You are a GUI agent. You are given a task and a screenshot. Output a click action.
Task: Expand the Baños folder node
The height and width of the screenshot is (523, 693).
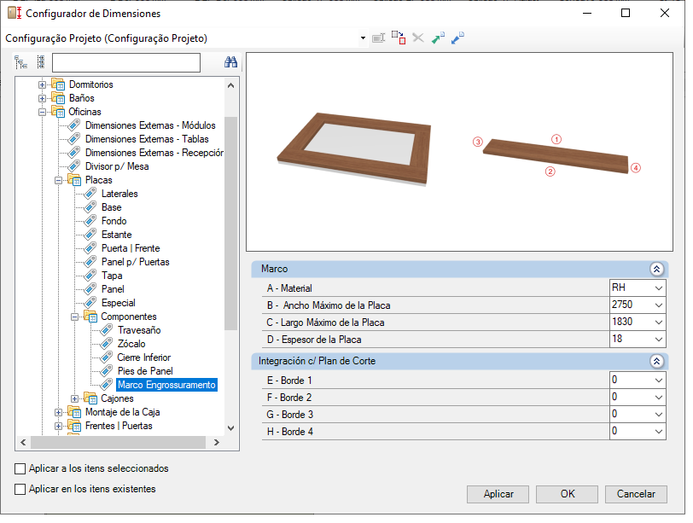click(42, 98)
